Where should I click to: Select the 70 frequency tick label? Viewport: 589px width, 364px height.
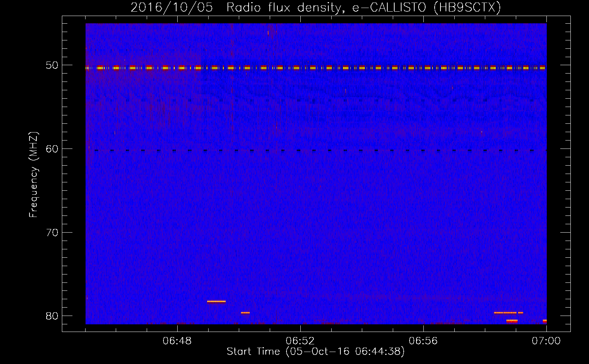52,233
